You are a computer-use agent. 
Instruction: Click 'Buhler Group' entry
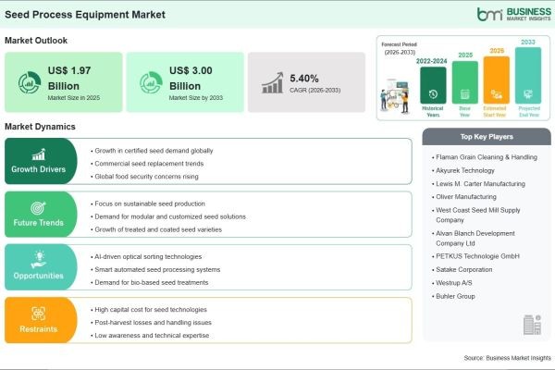pos(455,296)
